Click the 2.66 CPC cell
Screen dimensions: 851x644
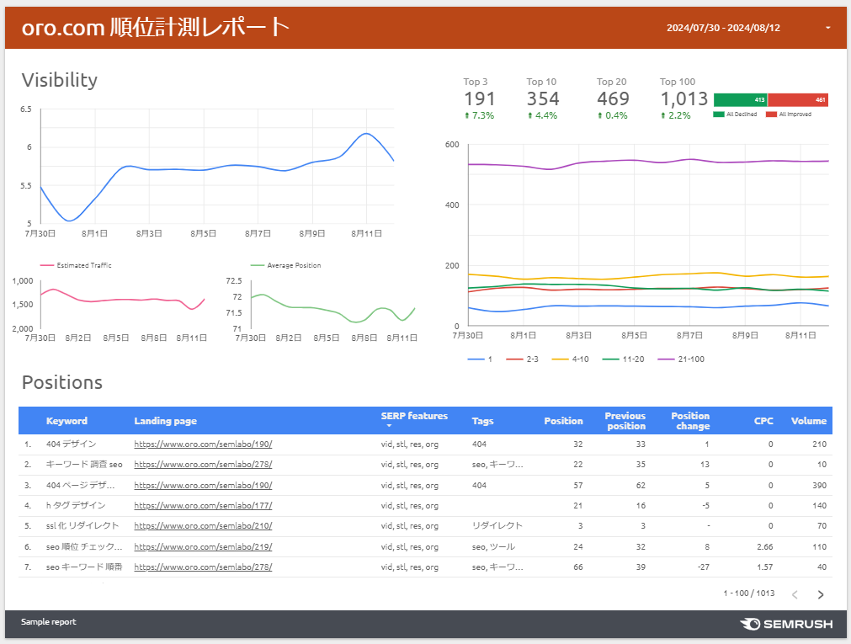(x=764, y=547)
